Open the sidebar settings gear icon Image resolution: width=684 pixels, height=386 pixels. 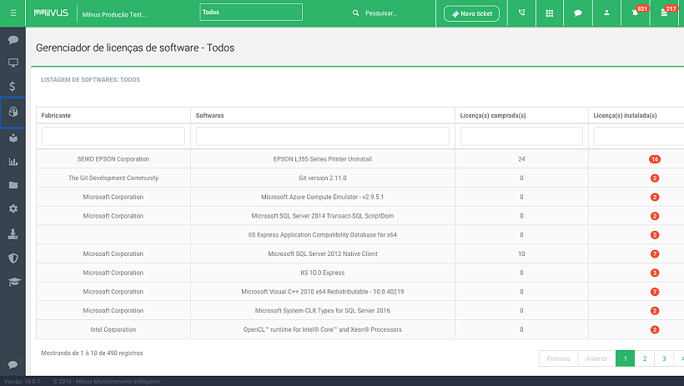point(13,208)
